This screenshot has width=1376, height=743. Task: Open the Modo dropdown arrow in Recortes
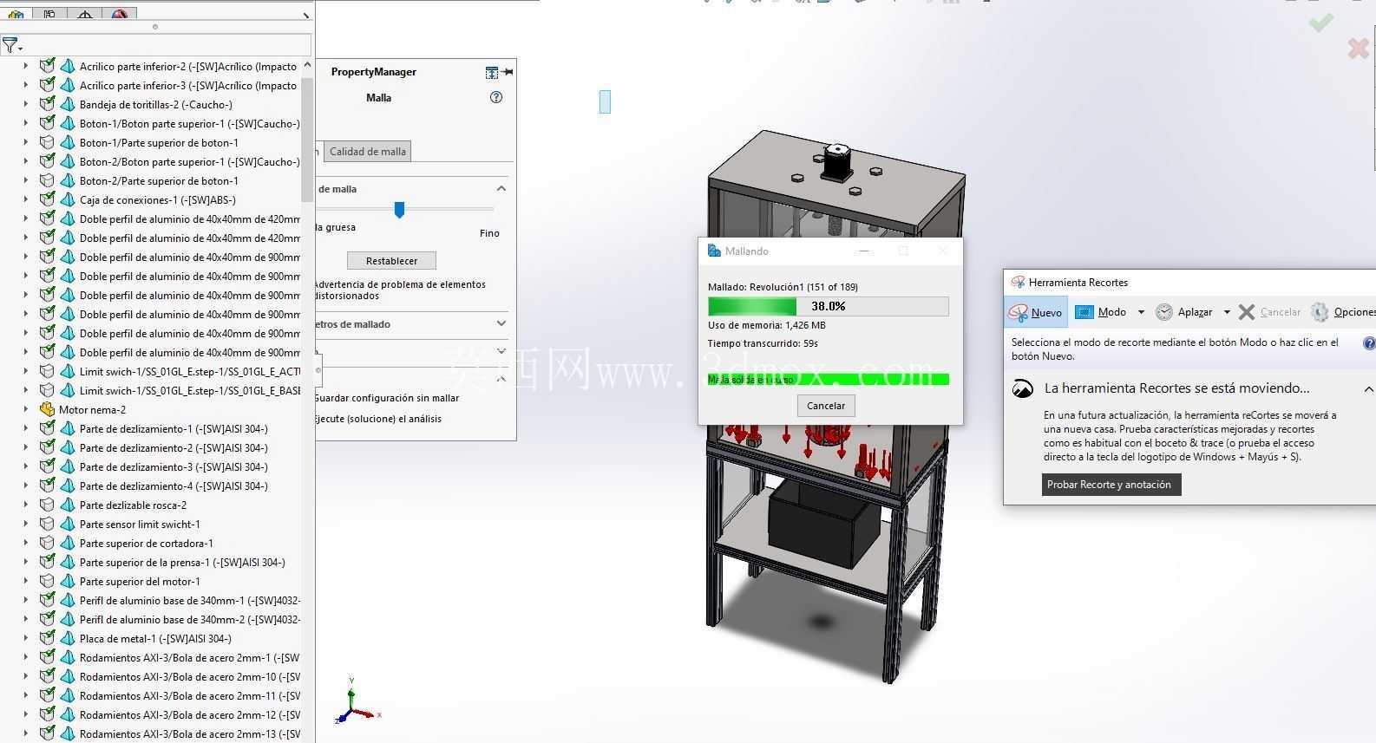pyautogui.click(x=1141, y=312)
